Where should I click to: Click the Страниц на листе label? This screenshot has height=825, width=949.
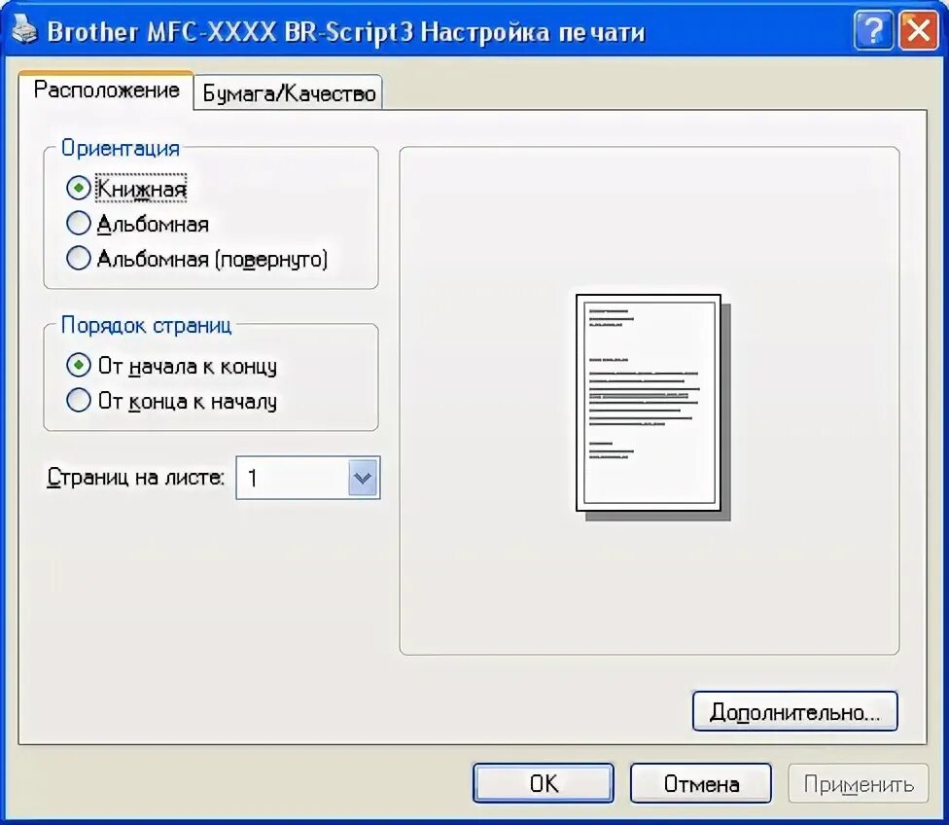(135, 478)
